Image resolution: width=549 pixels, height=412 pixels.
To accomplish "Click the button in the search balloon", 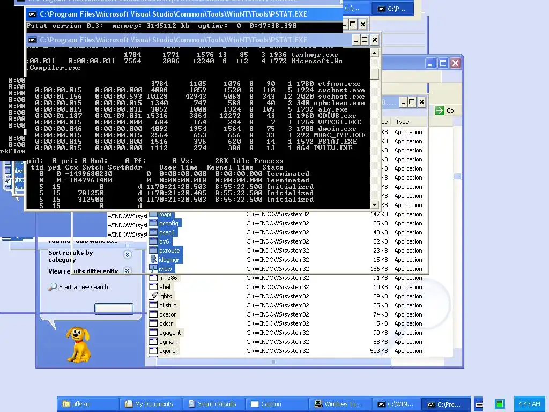I will pyautogui.click(x=114, y=308).
